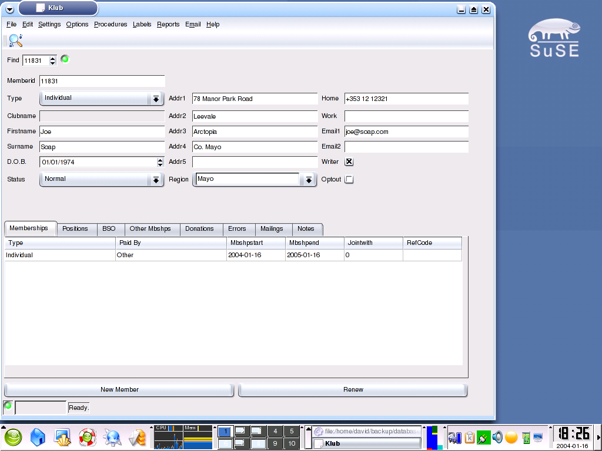Enable the Optout checkbox
This screenshot has width=602, height=451.
[x=349, y=180]
